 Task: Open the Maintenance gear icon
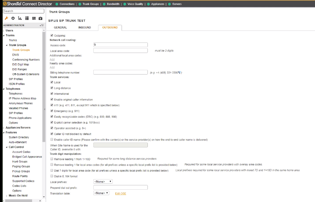point(13,18)
